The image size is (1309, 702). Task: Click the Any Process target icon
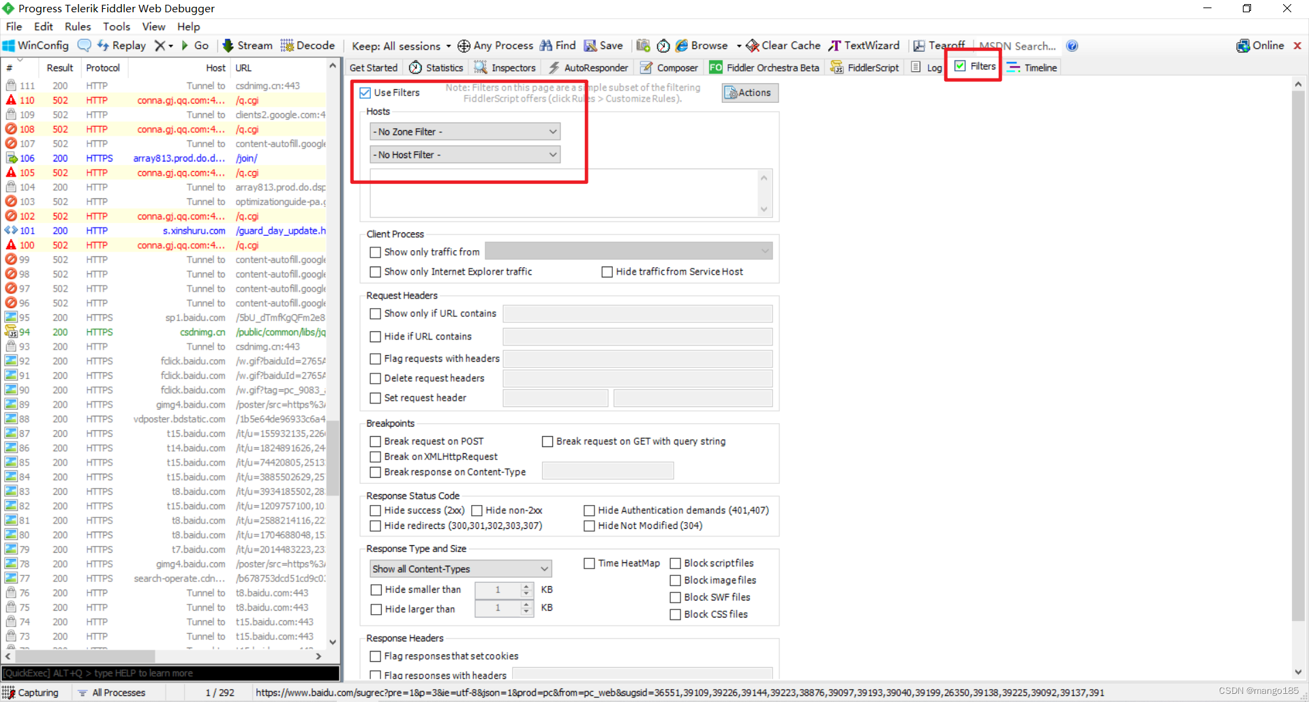click(464, 46)
